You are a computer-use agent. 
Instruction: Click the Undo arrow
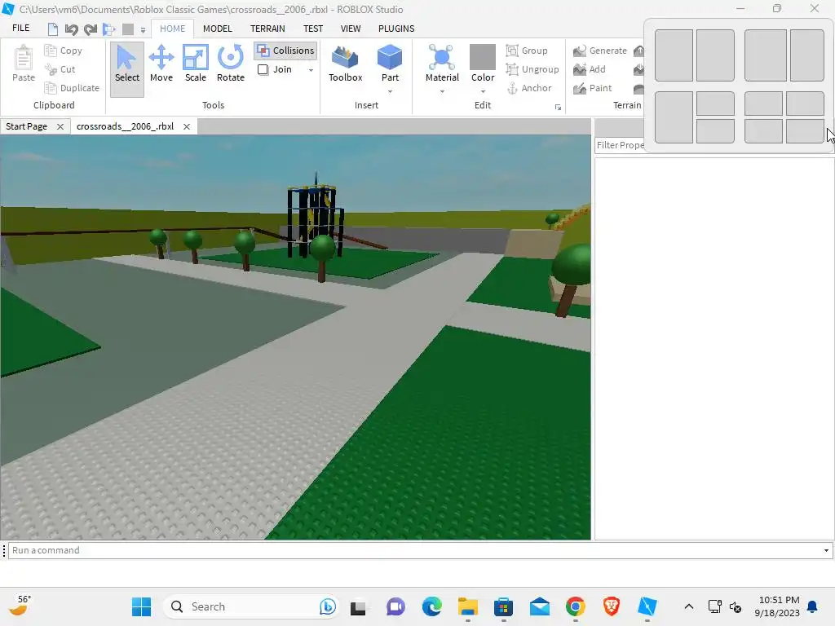point(72,29)
